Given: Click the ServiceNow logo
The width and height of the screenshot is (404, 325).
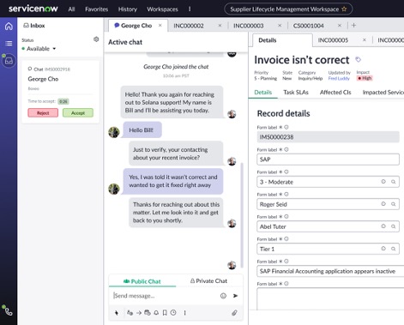Looking at the screenshot, I should 33,9.
